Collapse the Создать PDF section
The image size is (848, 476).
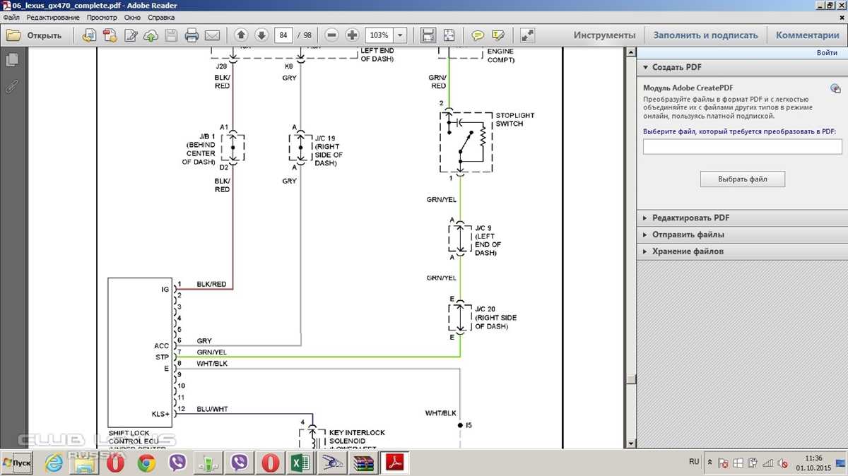click(742, 67)
